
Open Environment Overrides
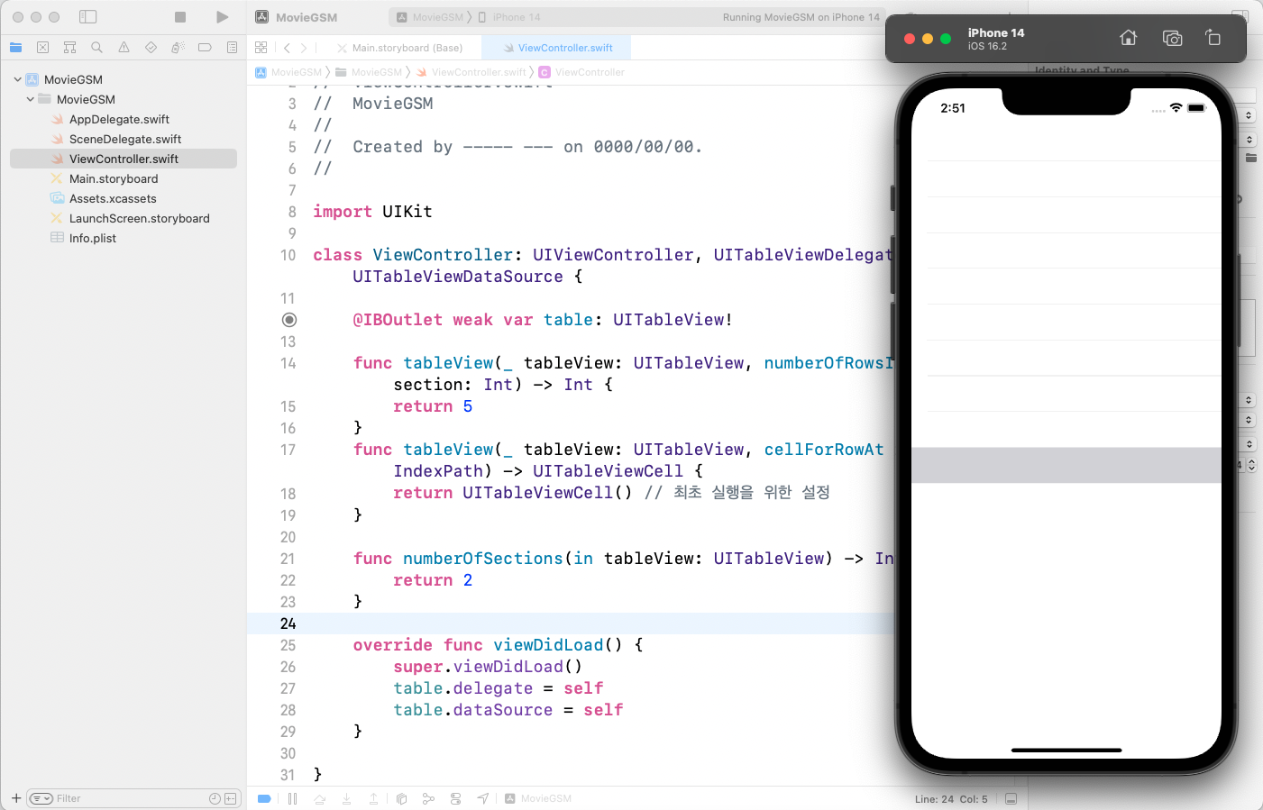[x=456, y=798]
